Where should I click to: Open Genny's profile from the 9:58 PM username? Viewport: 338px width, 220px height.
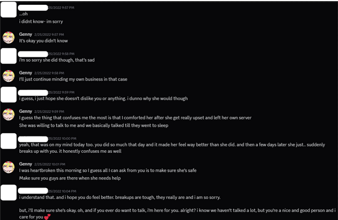tap(25, 73)
